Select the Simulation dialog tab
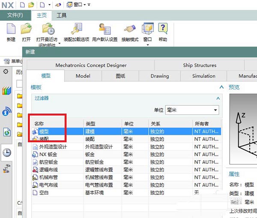This screenshot has width=257, height=218. [x=204, y=76]
